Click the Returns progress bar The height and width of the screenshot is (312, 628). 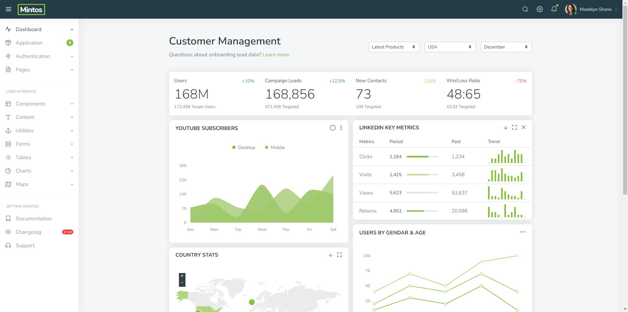422,211
